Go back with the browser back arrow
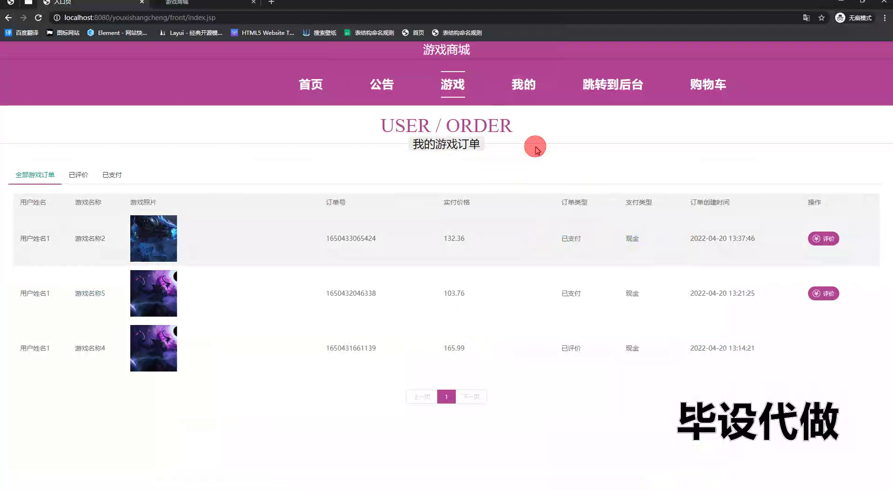 click(x=8, y=18)
